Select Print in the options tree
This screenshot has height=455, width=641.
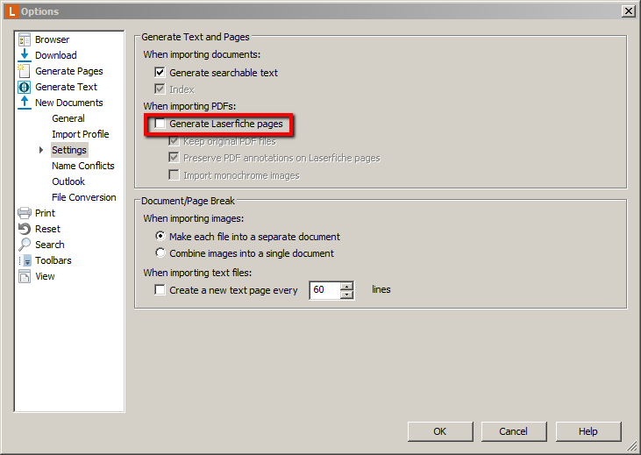[45, 213]
